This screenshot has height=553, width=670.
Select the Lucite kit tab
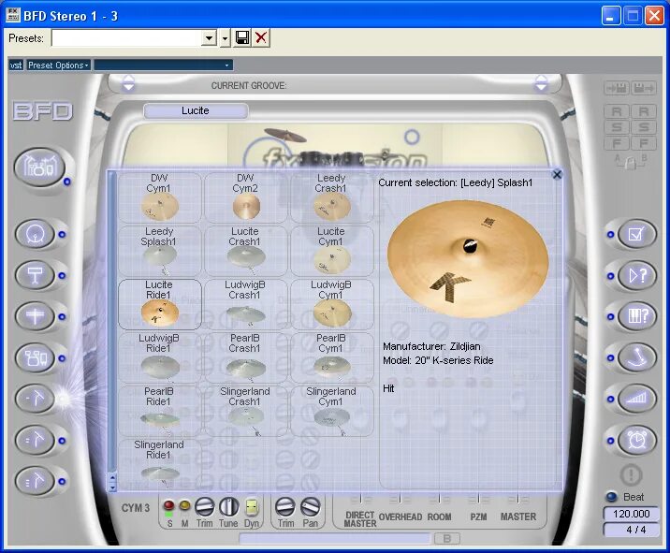click(196, 110)
